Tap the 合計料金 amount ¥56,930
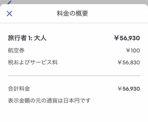Screen dimensions: 148x122 pyautogui.click(x=129, y=89)
